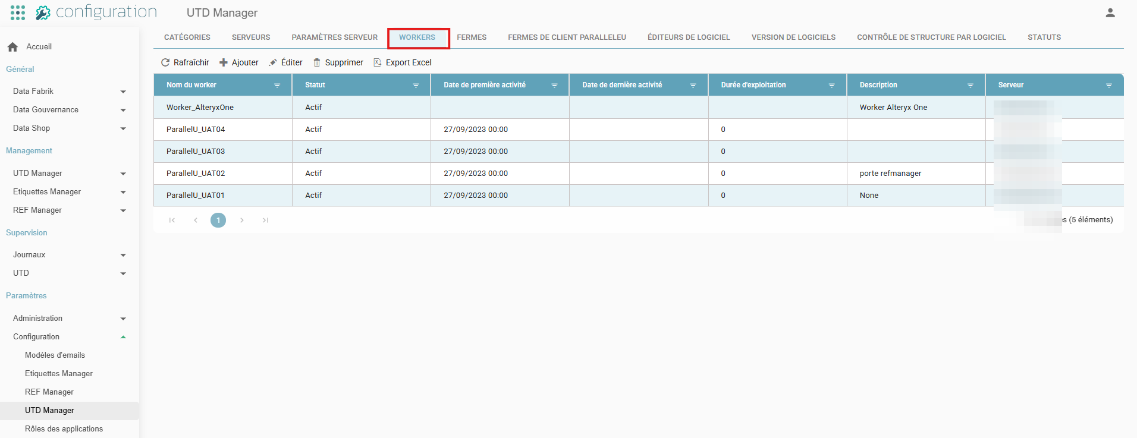Select the Worker_AlteryxOne row

(x=639, y=108)
